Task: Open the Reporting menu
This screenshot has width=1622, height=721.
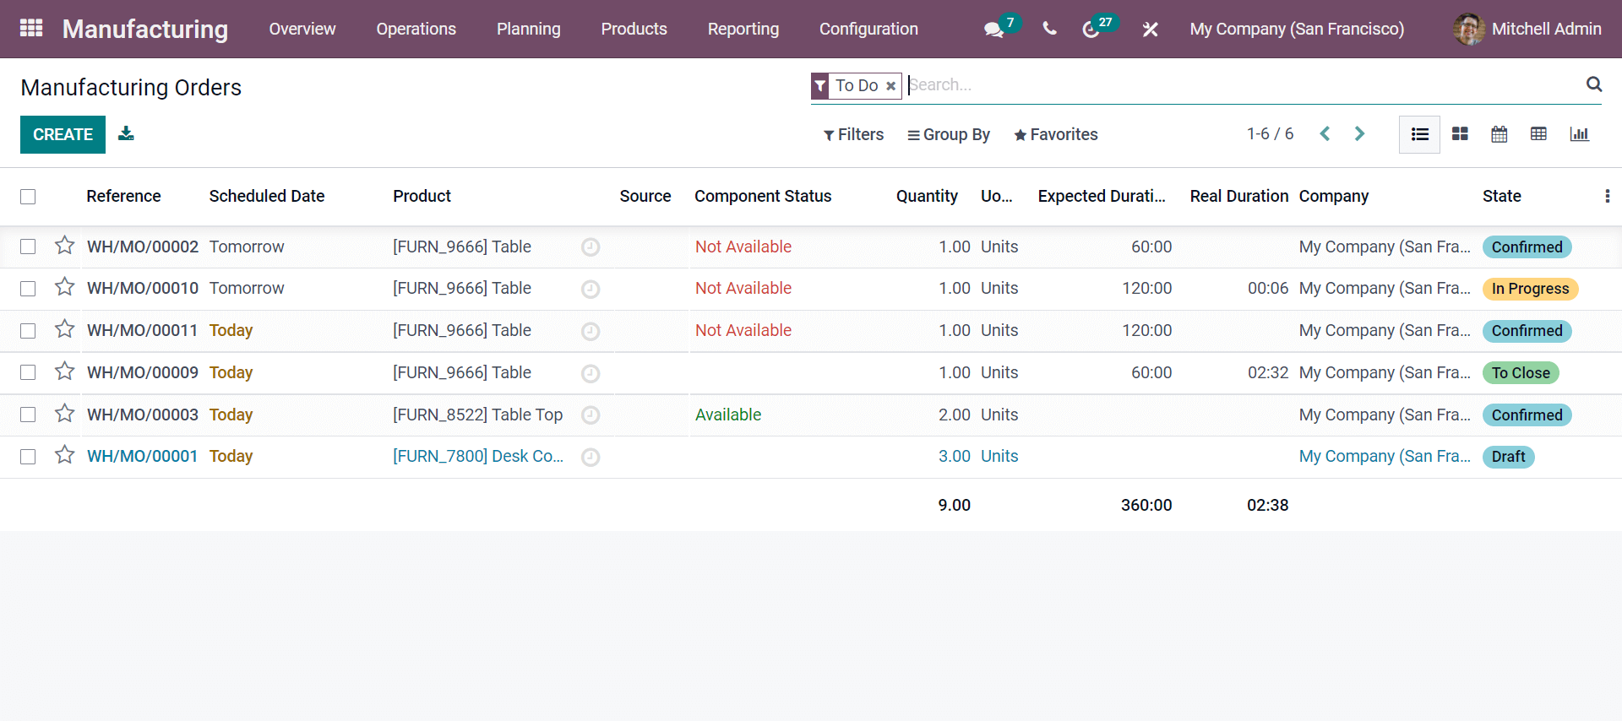Action: (743, 29)
